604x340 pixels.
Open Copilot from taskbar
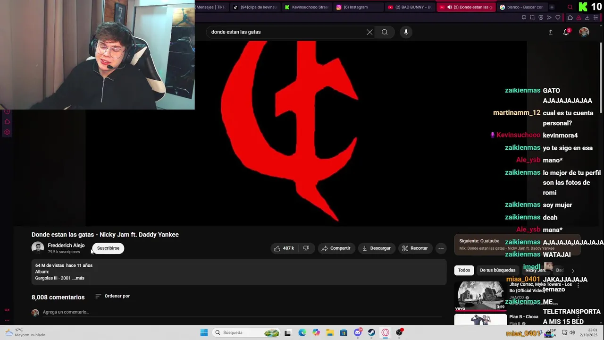[x=316, y=332]
